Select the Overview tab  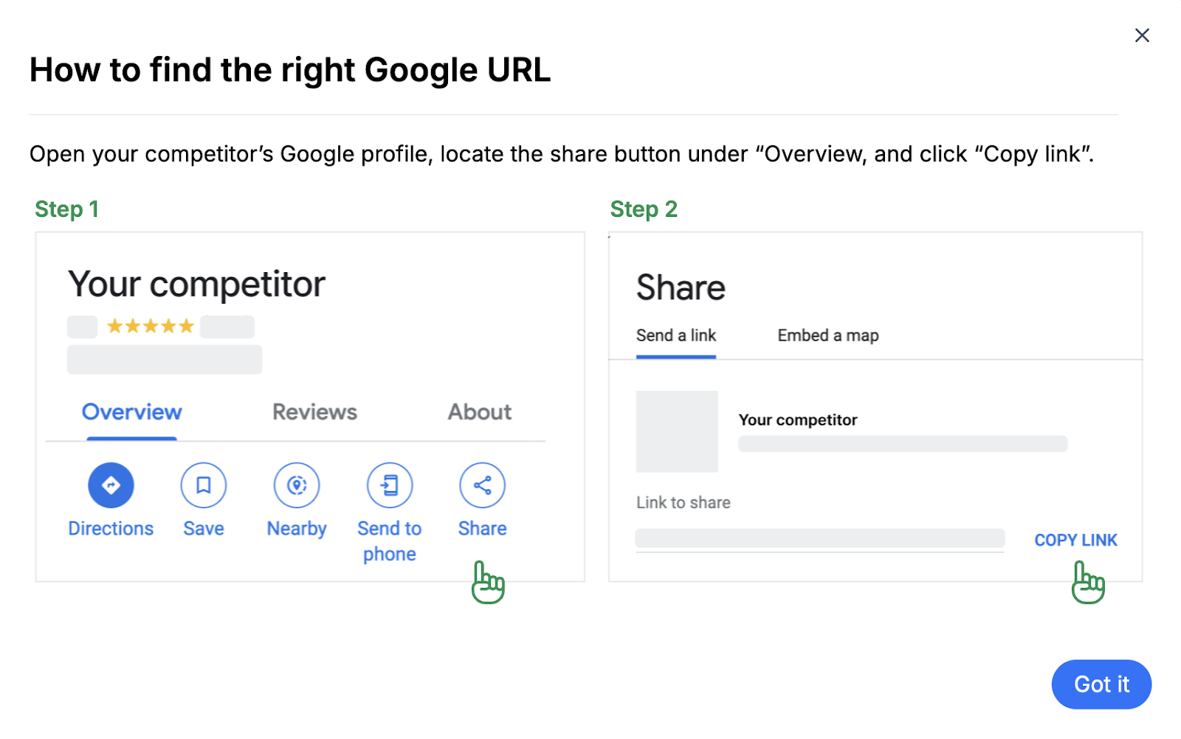132,412
